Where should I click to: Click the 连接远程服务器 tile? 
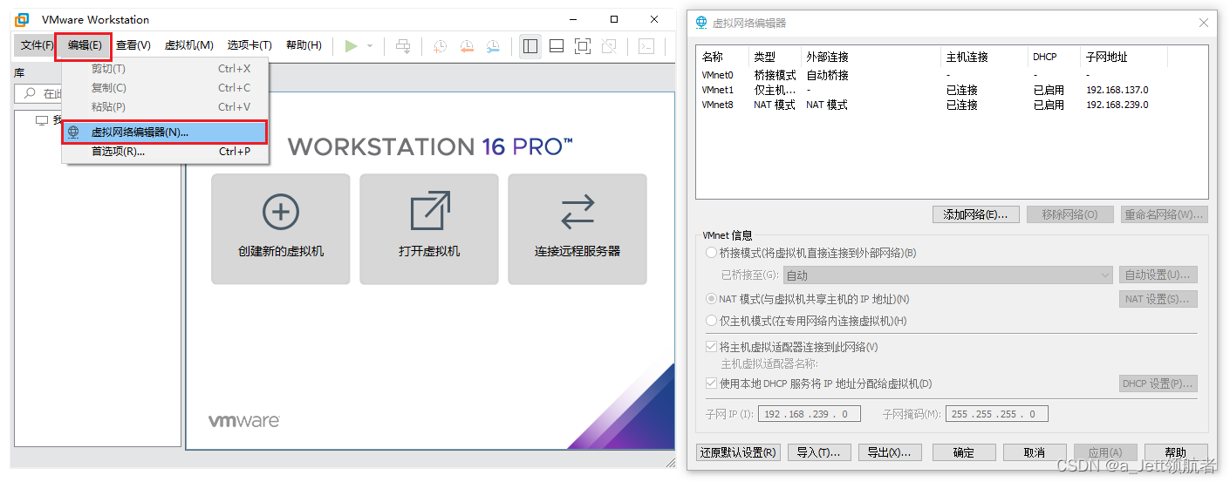tap(577, 229)
